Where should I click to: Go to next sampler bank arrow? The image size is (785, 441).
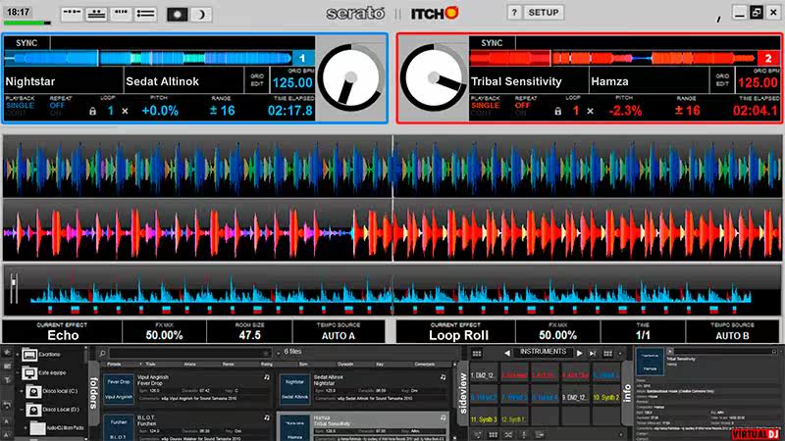pyautogui.click(x=580, y=353)
